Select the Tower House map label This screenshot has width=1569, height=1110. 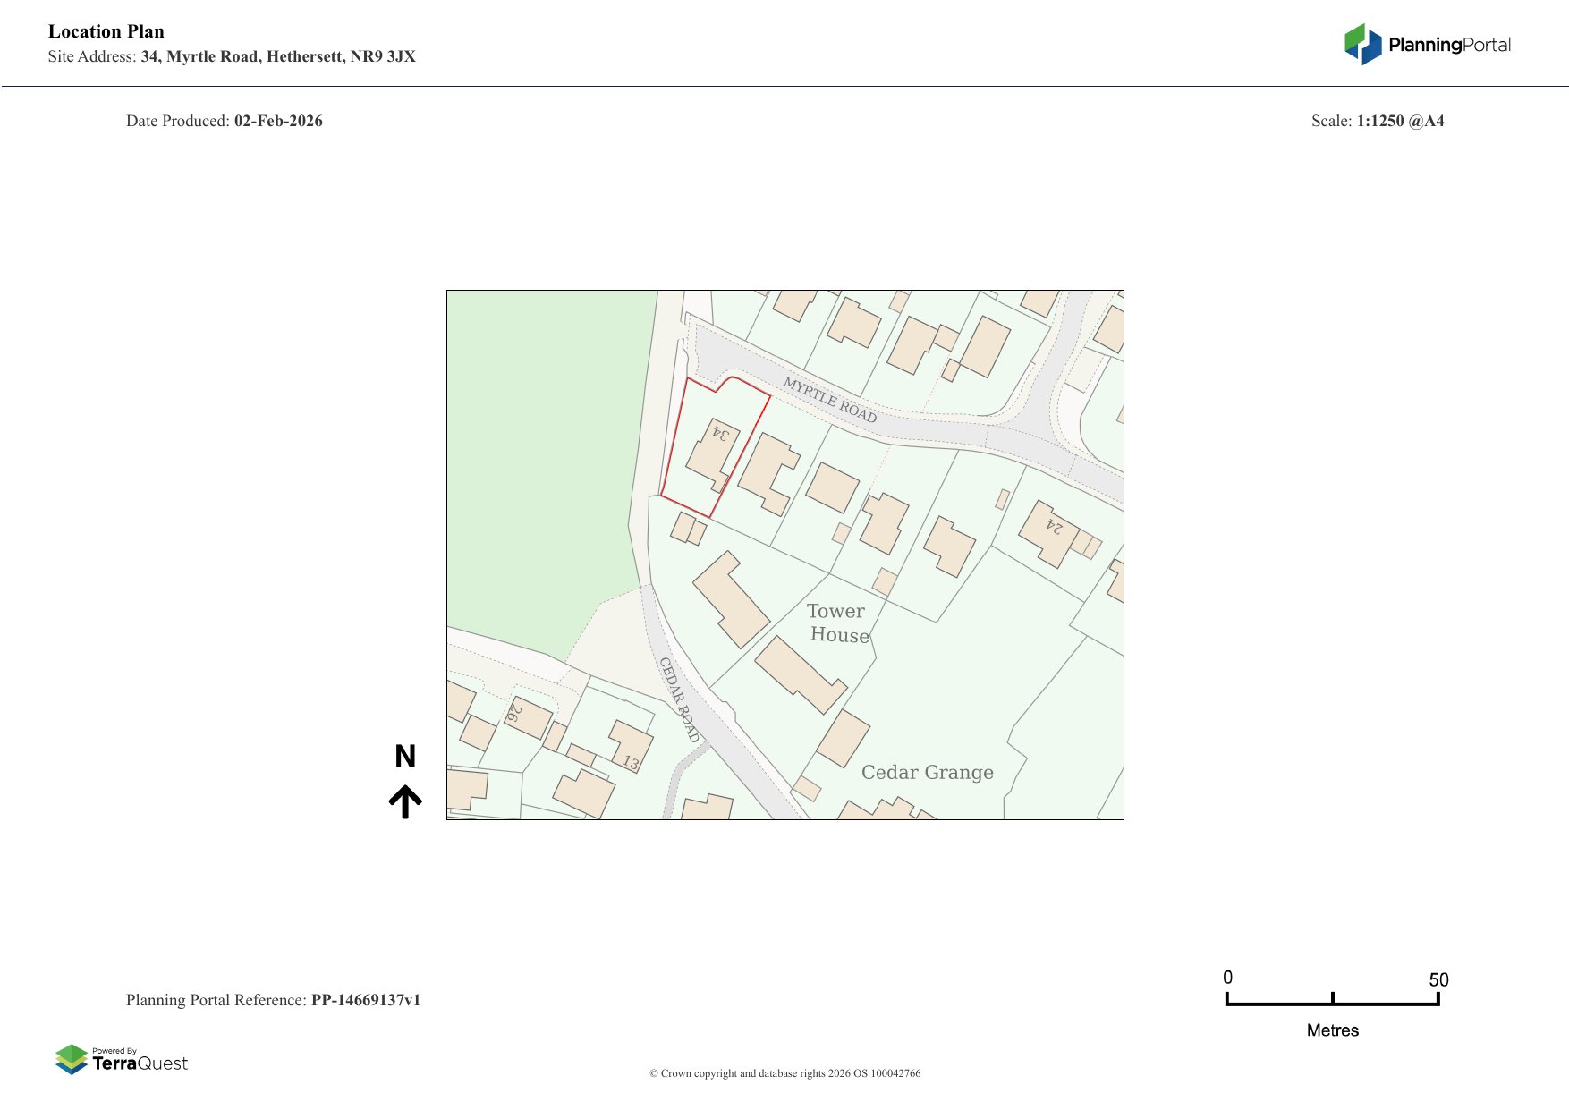point(837,623)
